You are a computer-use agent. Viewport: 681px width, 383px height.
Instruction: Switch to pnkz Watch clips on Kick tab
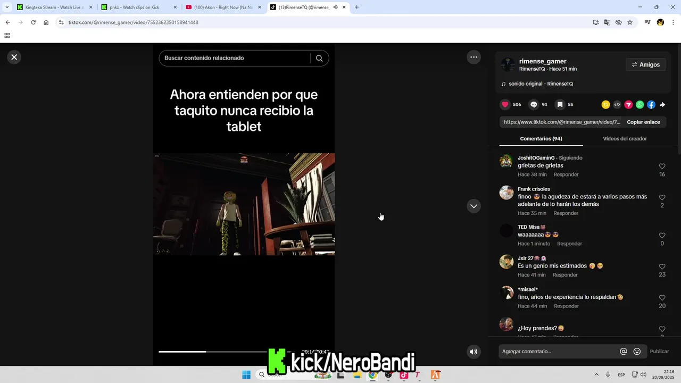point(139,7)
